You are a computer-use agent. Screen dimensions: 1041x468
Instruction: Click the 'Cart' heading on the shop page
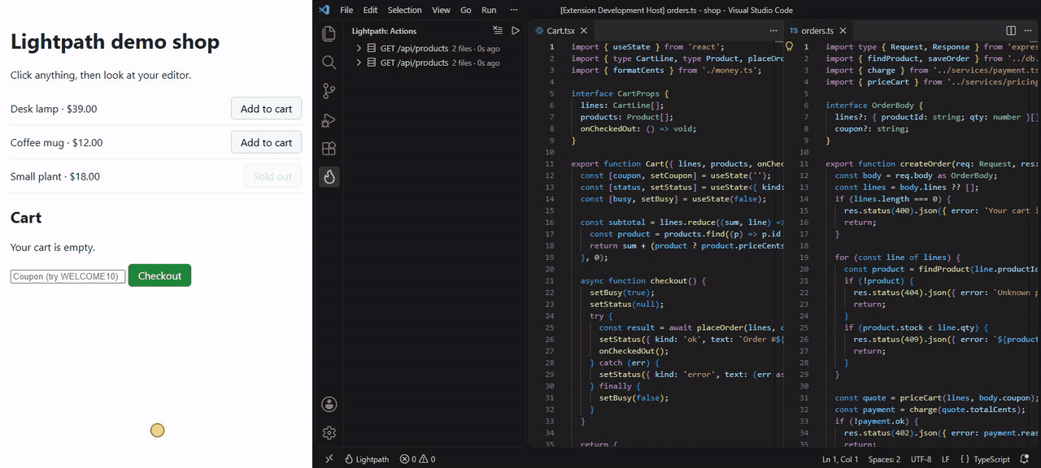[x=26, y=218]
